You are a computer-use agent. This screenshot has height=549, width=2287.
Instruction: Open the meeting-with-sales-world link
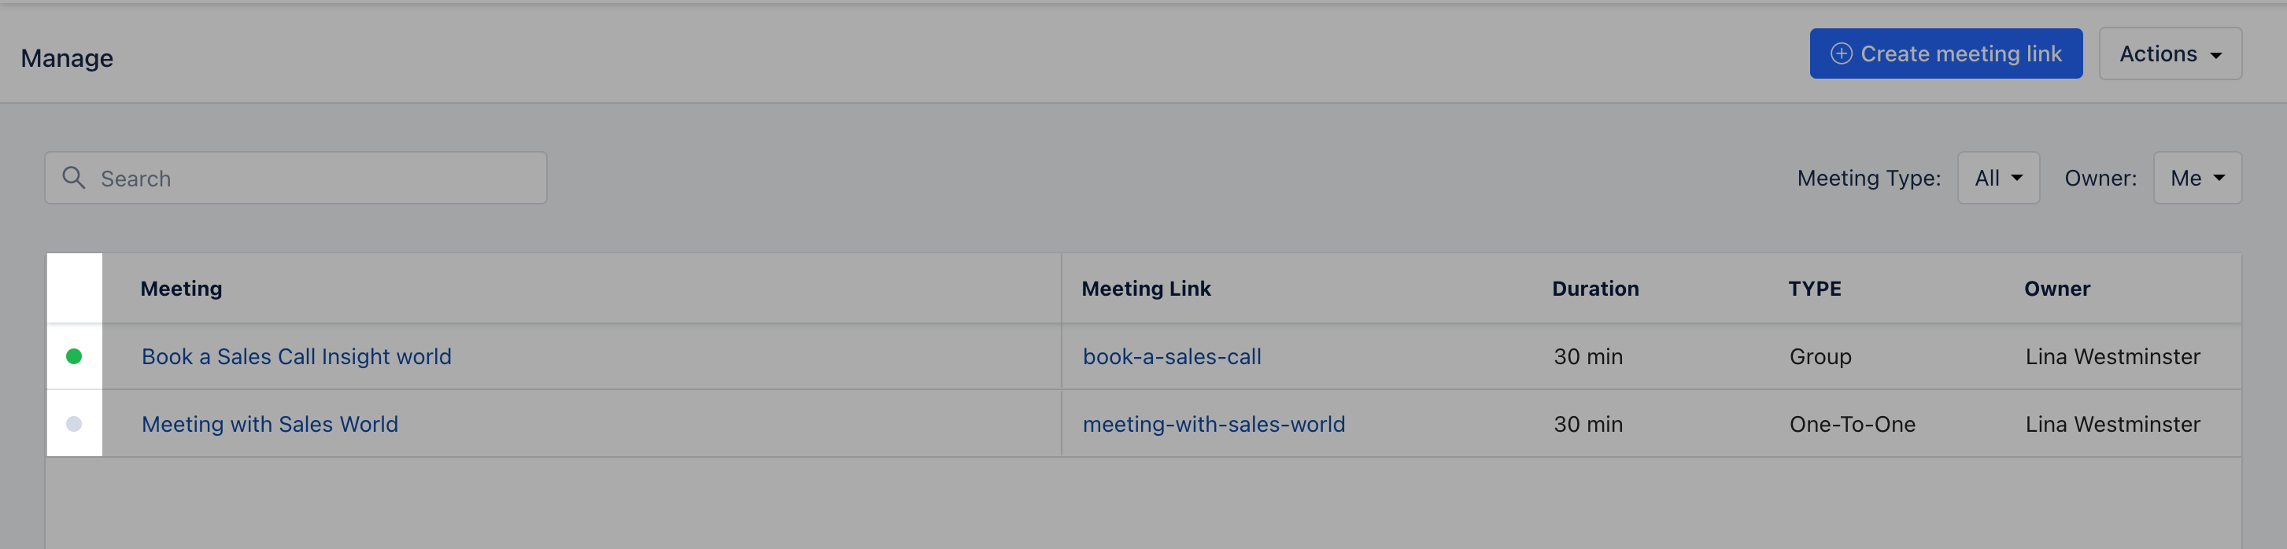[x=1214, y=424]
